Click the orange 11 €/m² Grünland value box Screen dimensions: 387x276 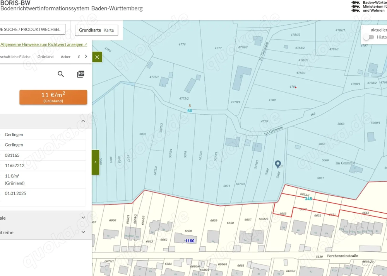[53, 97]
